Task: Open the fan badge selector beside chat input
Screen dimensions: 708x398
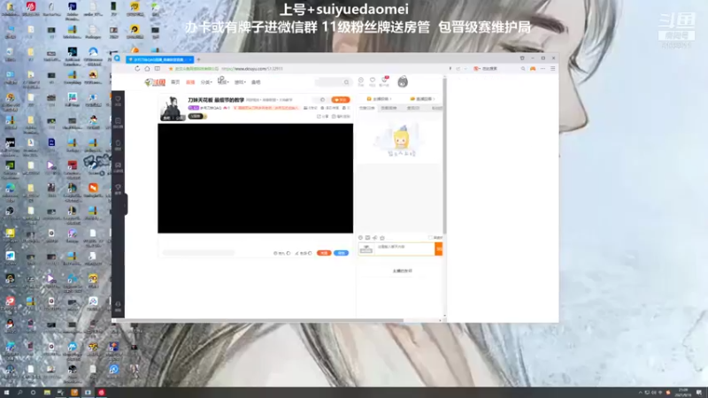Action: point(366,249)
